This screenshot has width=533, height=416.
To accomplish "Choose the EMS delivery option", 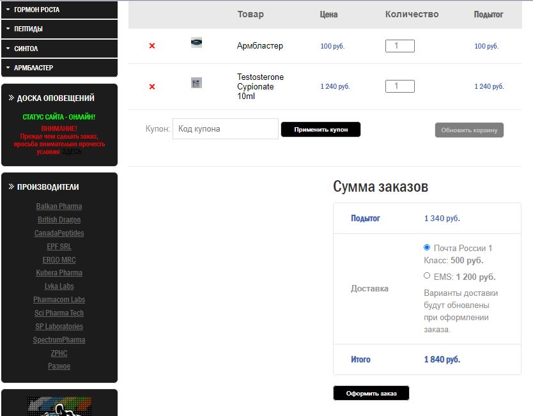I will (x=427, y=276).
